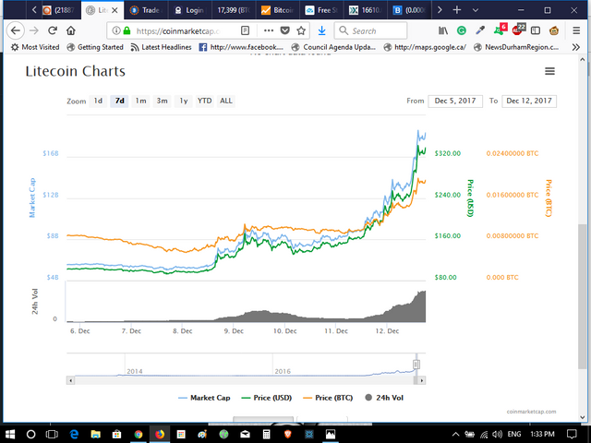Open Microsoft Edge from the taskbar
The height and width of the screenshot is (443, 591).
click(74, 434)
